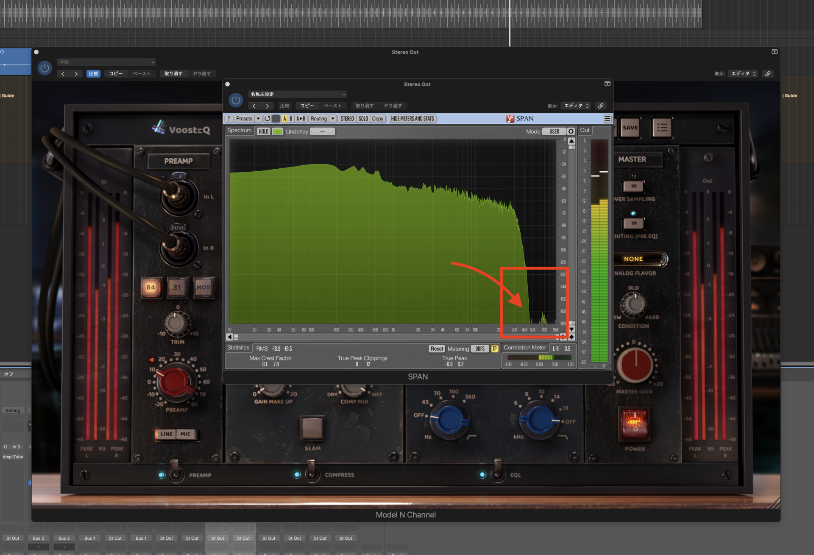Image resolution: width=814 pixels, height=555 pixels.
Task: Click the expand icon at SPAN window top right
Action: click(607, 84)
